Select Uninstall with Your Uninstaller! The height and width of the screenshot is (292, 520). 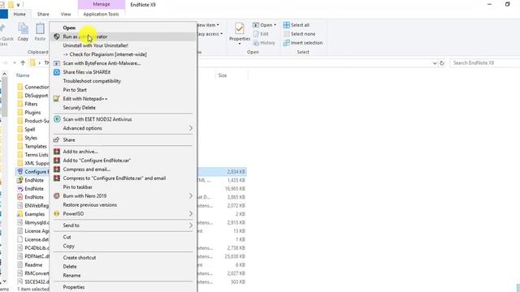96,45
